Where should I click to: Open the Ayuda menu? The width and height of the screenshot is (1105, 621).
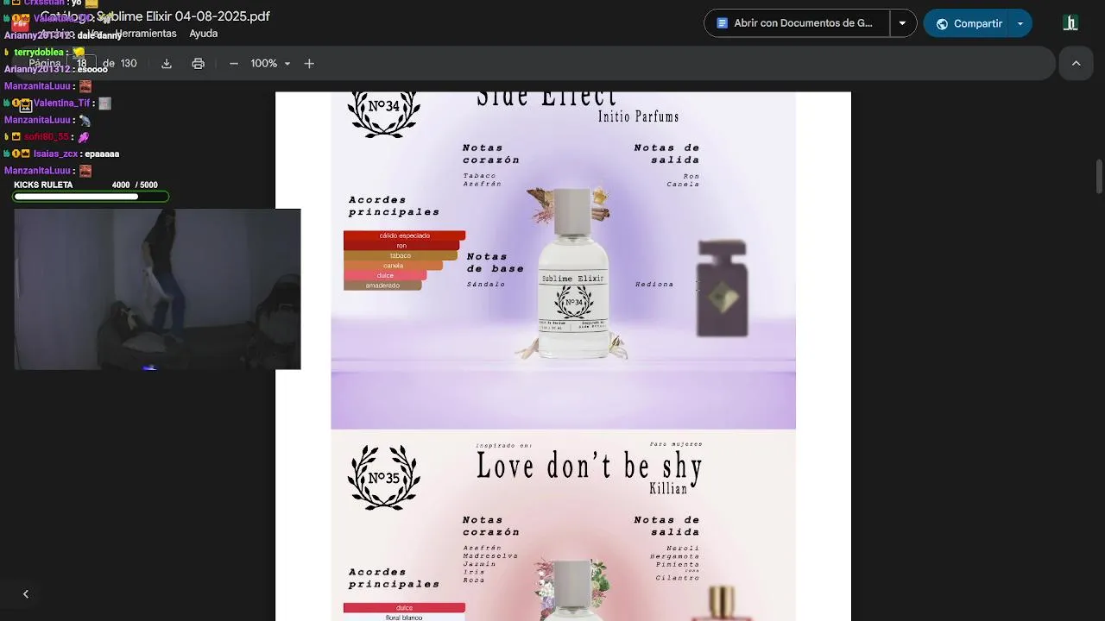pos(204,34)
